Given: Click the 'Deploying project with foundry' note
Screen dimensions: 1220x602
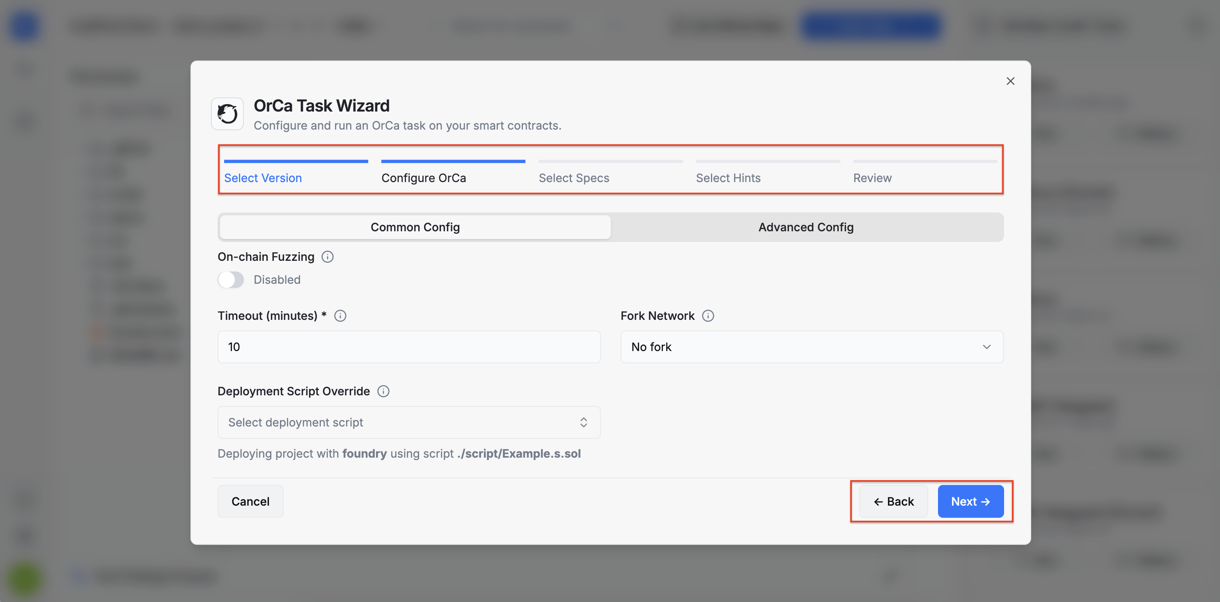Looking at the screenshot, I should point(399,454).
